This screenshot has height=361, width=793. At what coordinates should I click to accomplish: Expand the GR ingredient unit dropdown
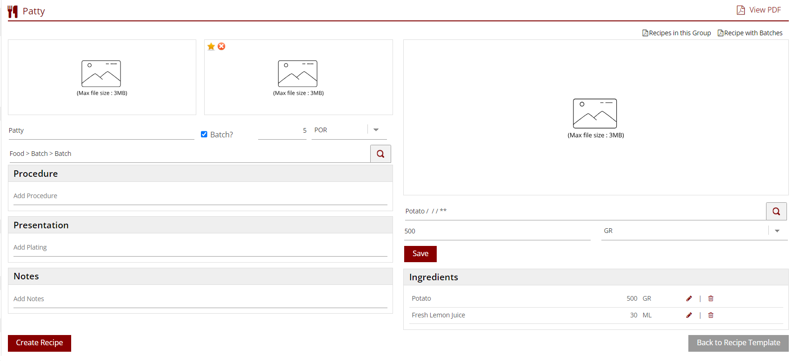tap(777, 231)
